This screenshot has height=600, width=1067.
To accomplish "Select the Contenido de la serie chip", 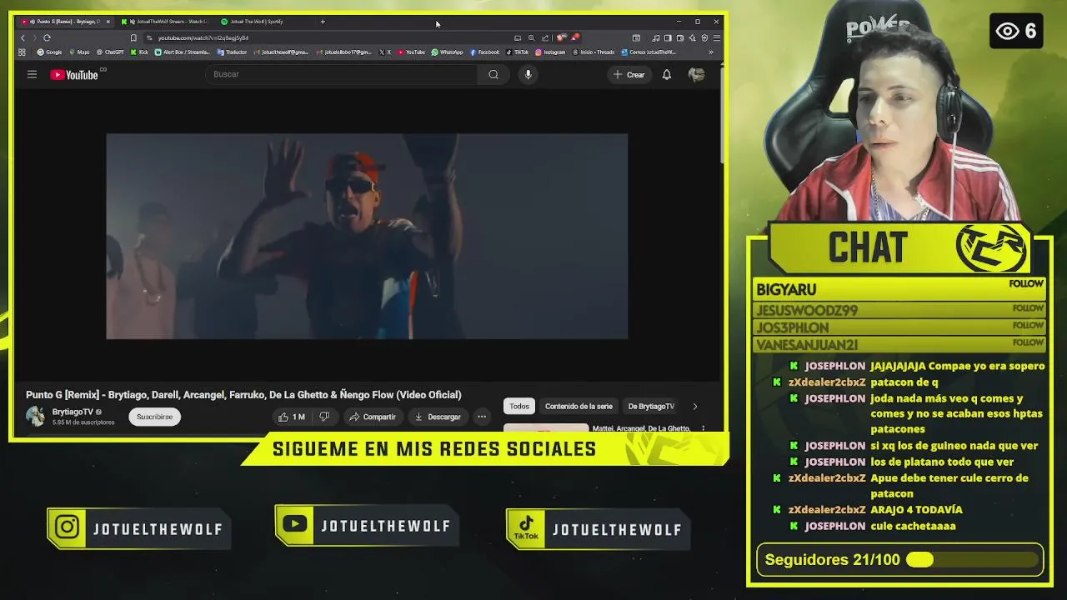I will 579,406.
